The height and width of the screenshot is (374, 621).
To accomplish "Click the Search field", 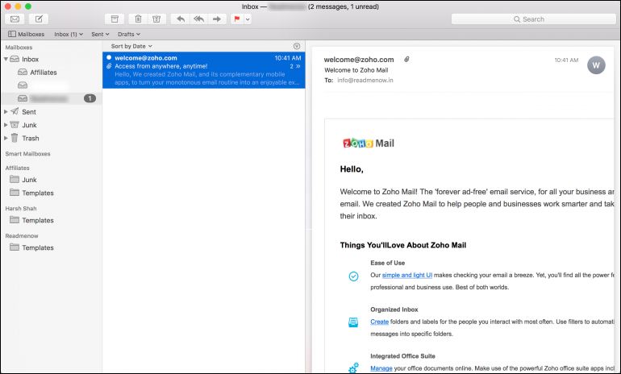I will pos(533,19).
